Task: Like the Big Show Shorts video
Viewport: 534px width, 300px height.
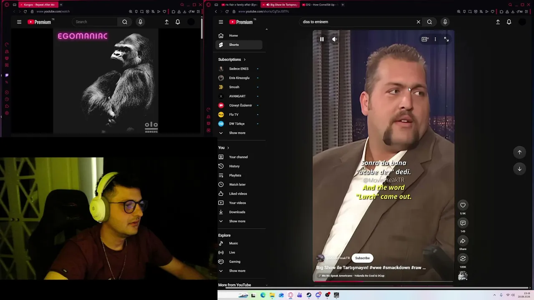Action: click(463, 205)
